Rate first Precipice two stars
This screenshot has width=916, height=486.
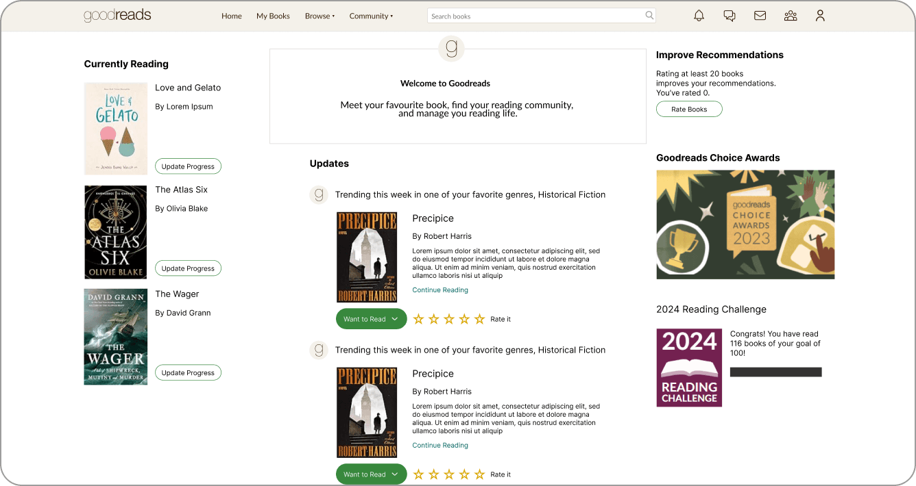[x=433, y=319]
